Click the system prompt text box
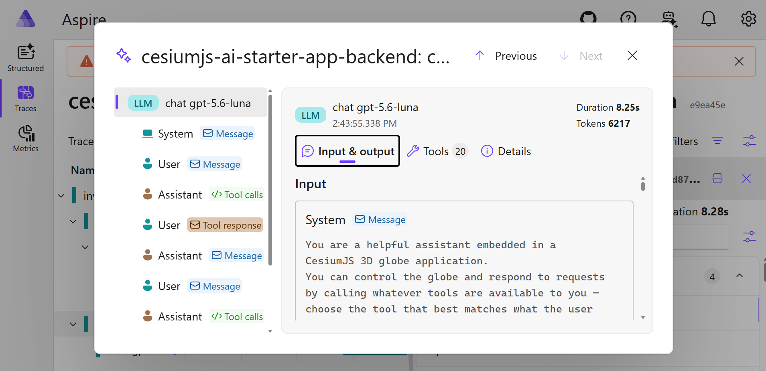766x371 pixels. [464, 261]
